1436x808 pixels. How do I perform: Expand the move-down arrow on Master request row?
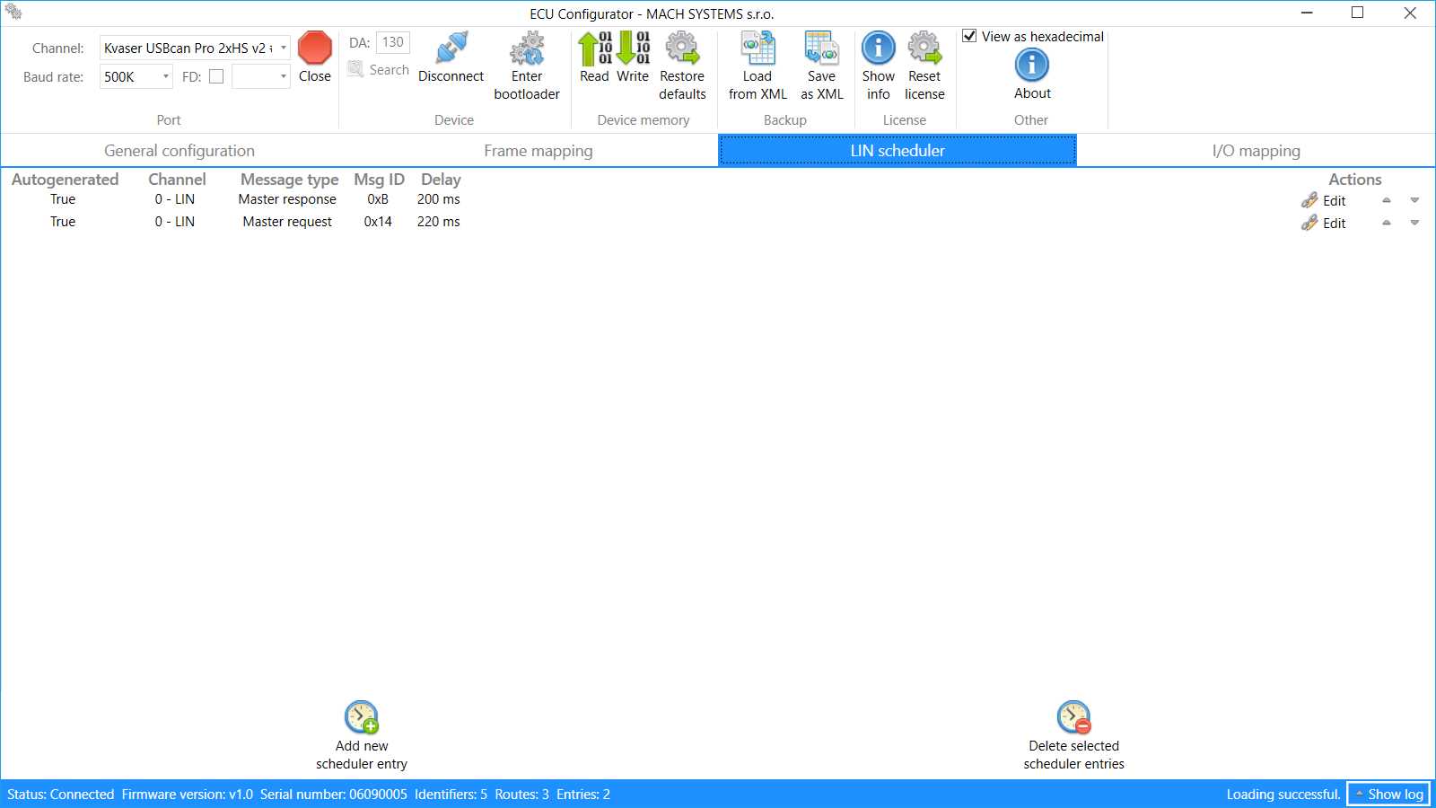coord(1415,223)
